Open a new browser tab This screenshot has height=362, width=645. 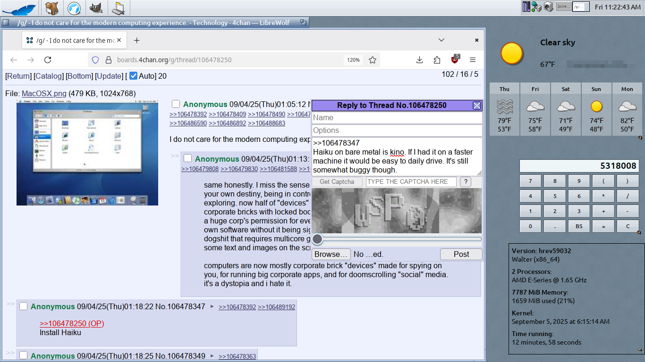coord(136,41)
